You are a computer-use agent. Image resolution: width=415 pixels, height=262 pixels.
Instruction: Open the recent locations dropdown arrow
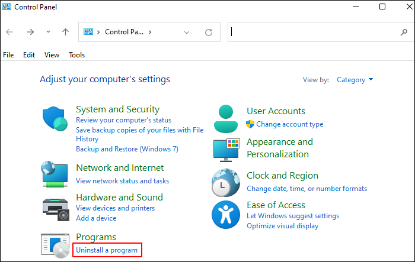(48, 32)
